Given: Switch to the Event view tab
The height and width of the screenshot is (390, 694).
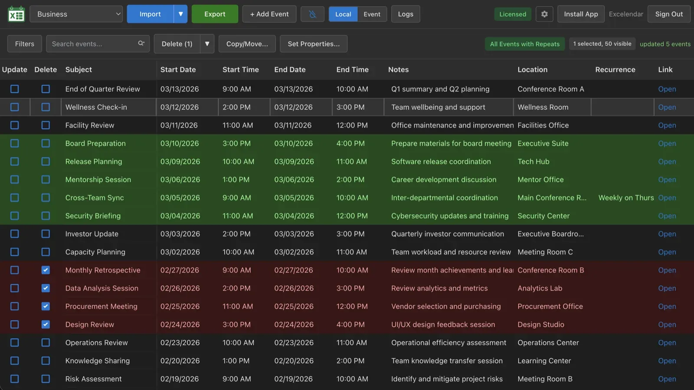Looking at the screenshot, I should point(372,14).
